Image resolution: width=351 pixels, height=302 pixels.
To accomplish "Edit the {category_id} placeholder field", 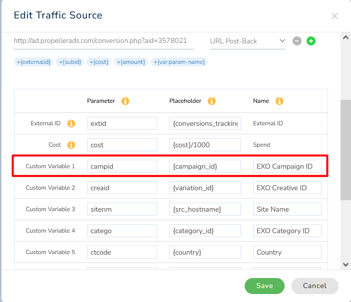I will pos(205,231).
